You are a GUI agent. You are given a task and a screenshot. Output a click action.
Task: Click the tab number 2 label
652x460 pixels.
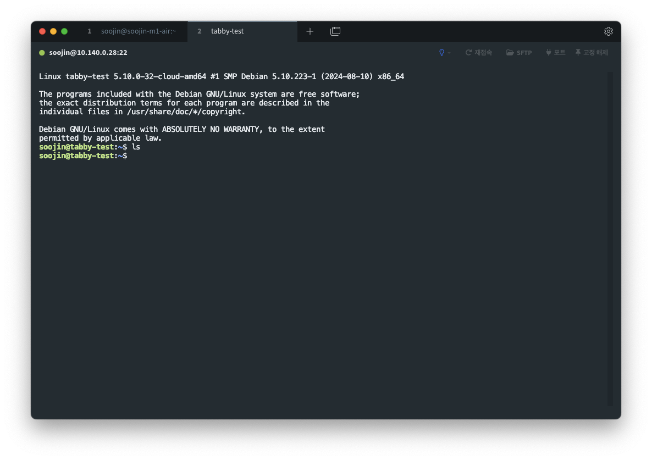tap(199, 31)
